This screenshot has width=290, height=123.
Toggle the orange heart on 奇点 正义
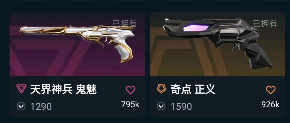pyautogui.click(x=271, y=90)
